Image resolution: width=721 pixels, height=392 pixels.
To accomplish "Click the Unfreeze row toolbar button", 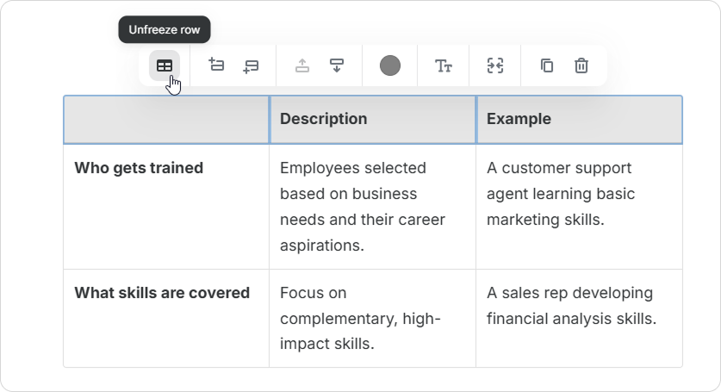I will pos(164,65).
